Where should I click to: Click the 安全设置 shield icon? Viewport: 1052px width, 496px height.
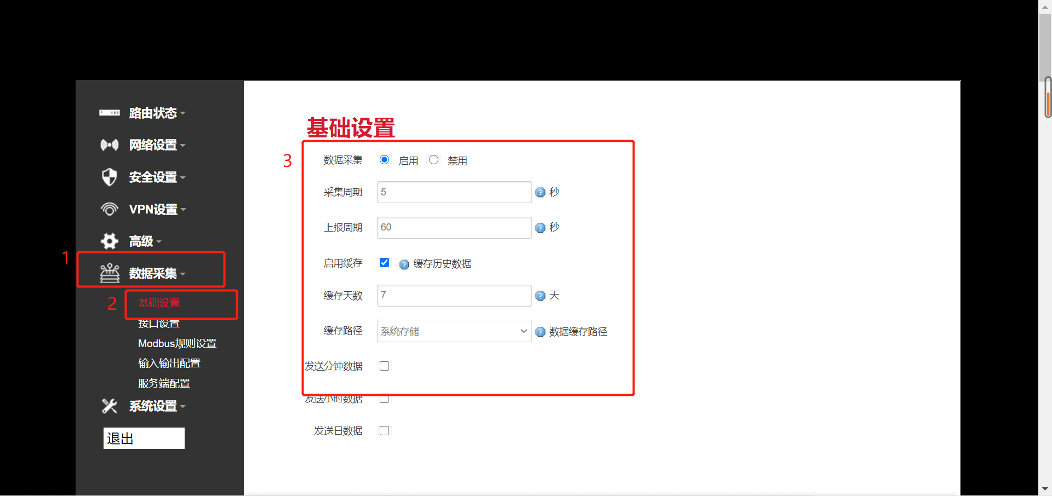coord(110,177)
